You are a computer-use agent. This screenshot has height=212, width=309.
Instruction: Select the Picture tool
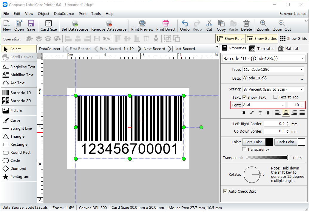[19, 111]
